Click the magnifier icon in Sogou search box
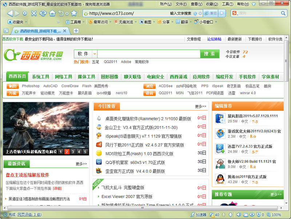Screen dimensions: 291x219 coord(283,13)
